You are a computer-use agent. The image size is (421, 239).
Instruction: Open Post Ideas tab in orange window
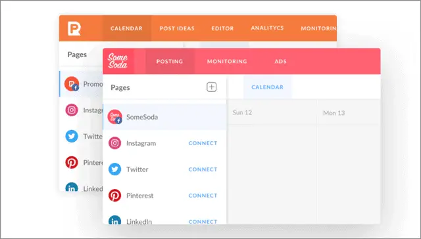177,28
